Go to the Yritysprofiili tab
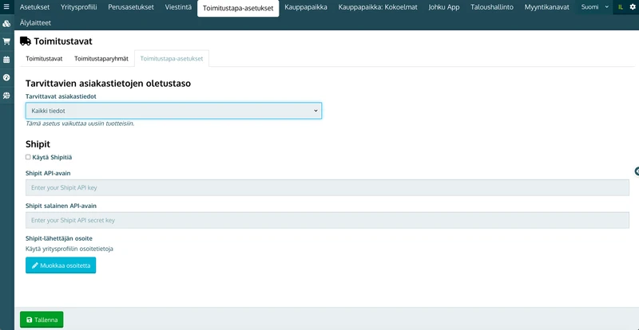The width and height of the screenshot is (639, 330). tap(78, 7)
